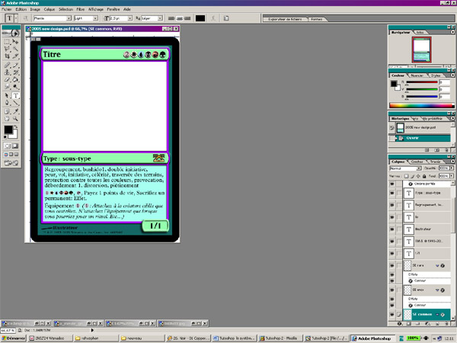Open the layer opacity slider arrow
This screenshot has height=343, width=457.
click(452, 168)
